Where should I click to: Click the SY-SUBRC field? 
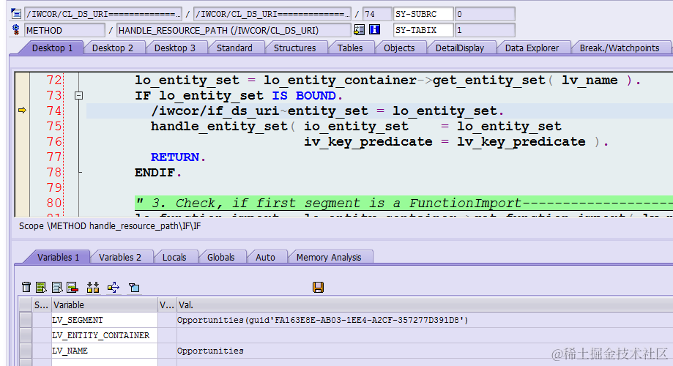[423, 14]
